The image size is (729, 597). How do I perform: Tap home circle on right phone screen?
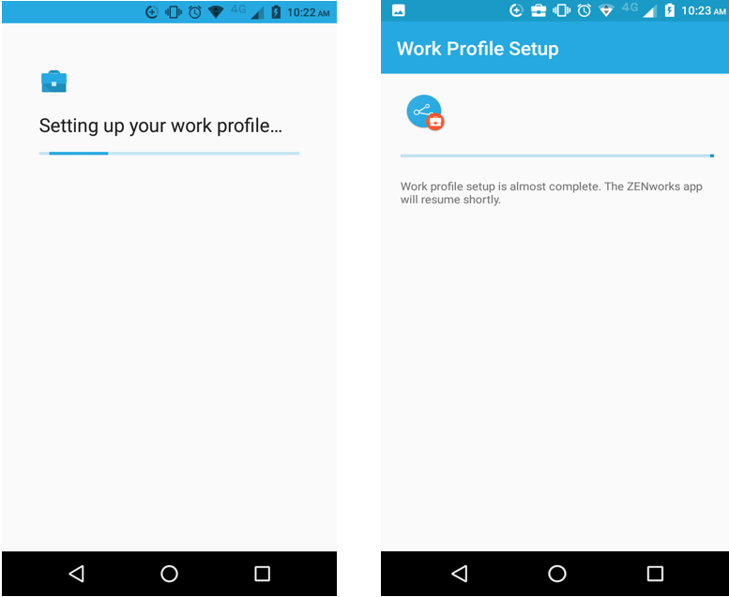pos(557,574)
